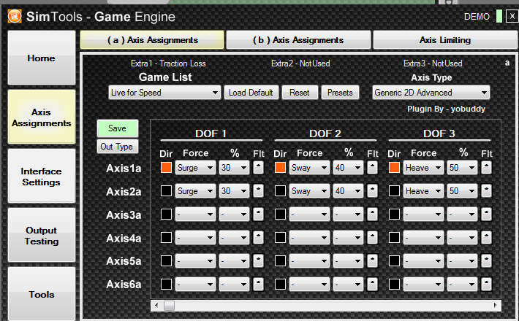Viewport: 519px width, 321px height.
Task: Click the green DEMO status indicator
Action: [x=499, y=16]
